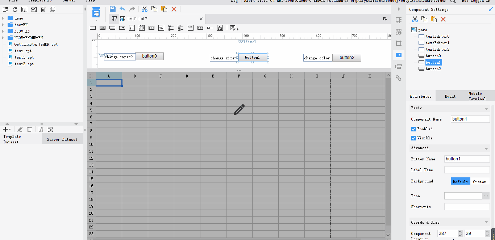Uncheck the Enabled checkbox for button1
The width and height of the screenshot is (495, 240).
pos(413,129)
